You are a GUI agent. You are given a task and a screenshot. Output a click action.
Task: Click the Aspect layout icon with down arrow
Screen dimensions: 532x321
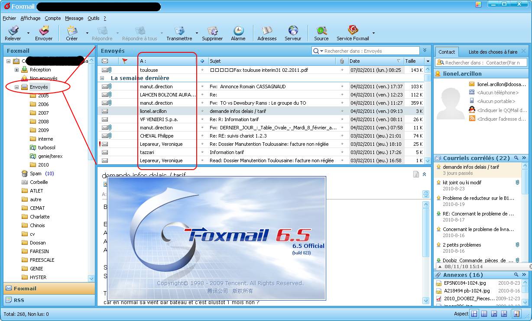click(x=495, y=314)
